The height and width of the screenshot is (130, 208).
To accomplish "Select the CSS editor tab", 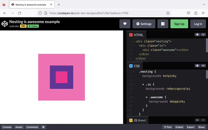I will click(x=135, y=66).
